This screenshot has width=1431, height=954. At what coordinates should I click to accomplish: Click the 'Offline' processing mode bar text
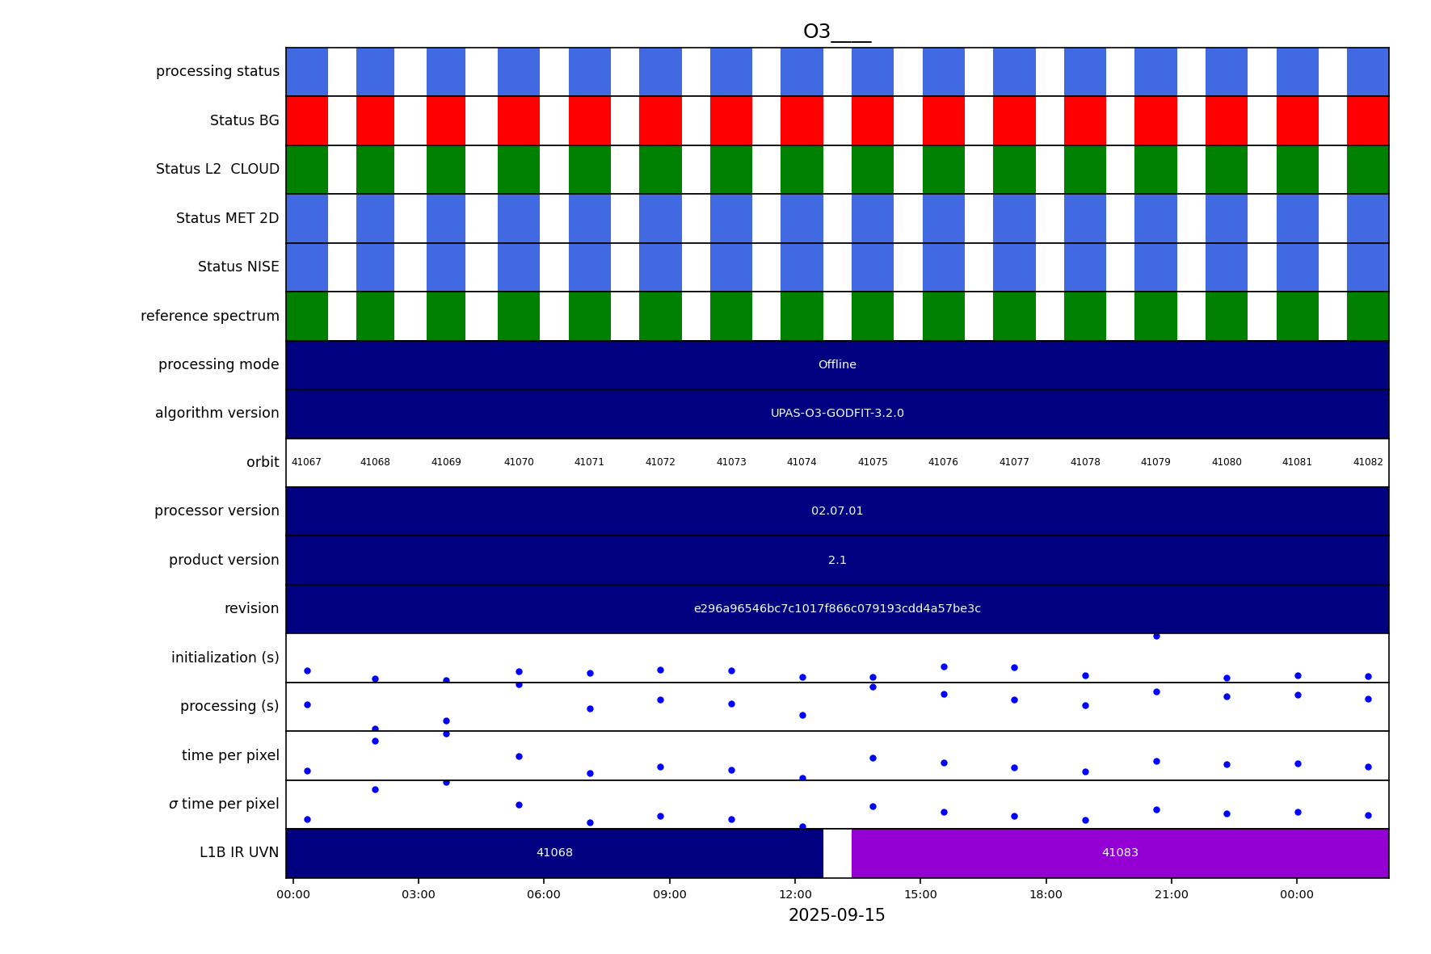click(836, 365)
